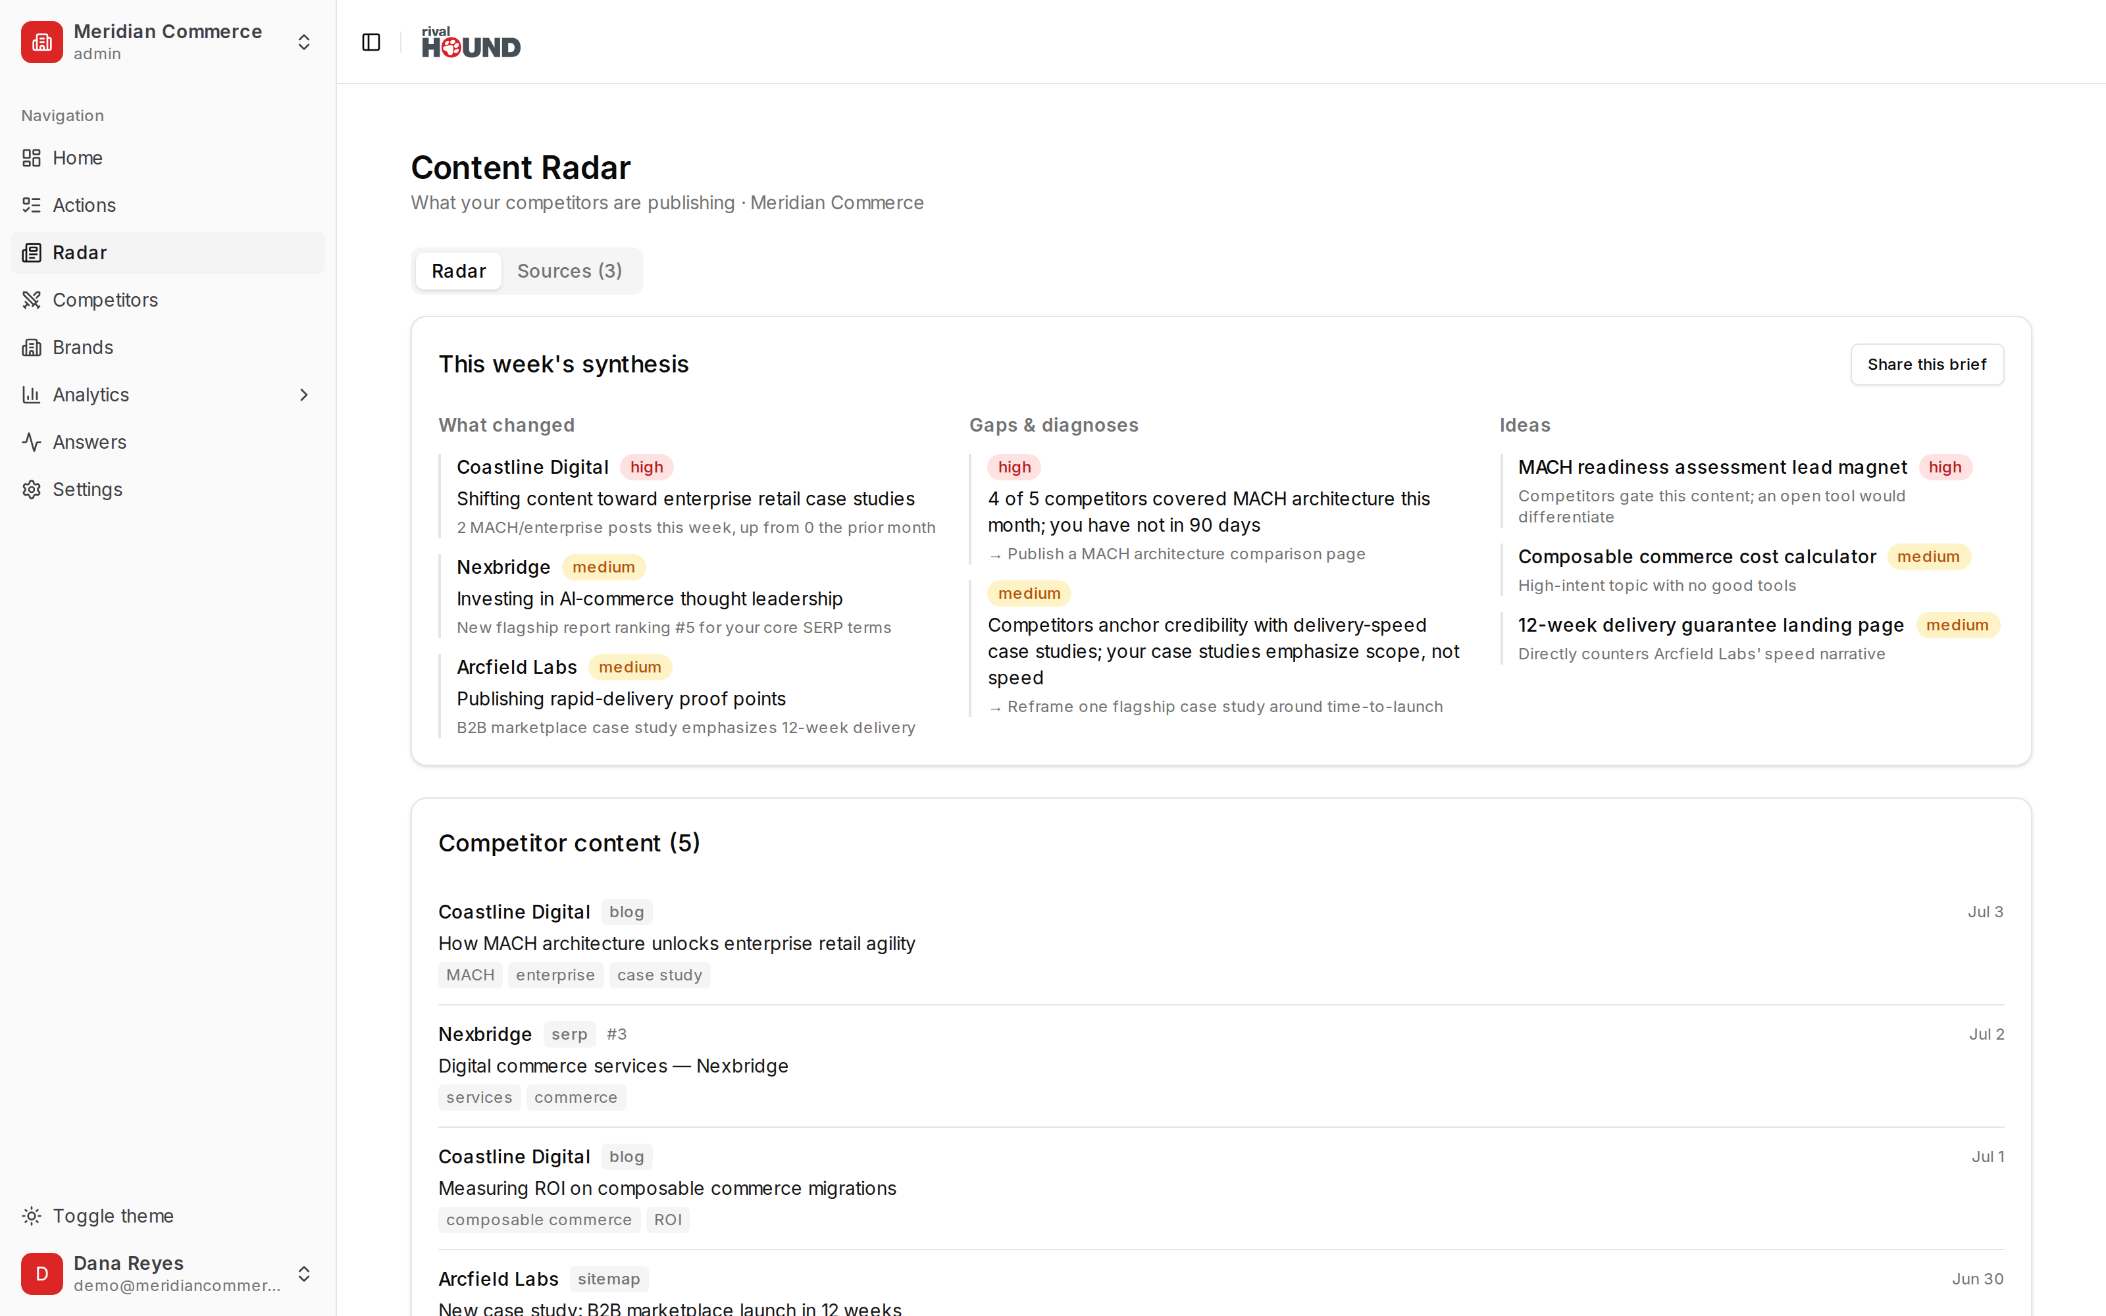Viewport: 2106px width, 1316px height.
Task: Click the Dana Reyes avatar
Action: [x=41, y=1273]
